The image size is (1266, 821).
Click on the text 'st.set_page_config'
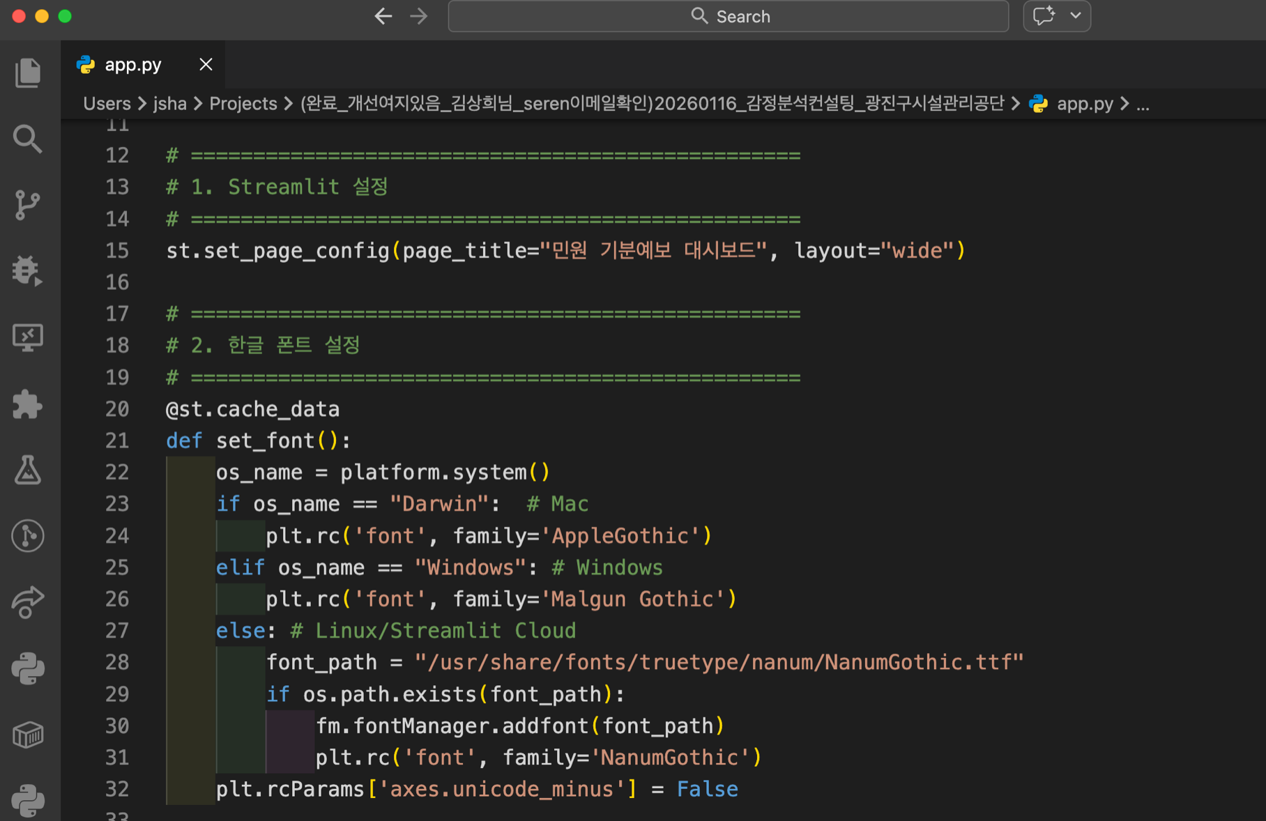277,250
